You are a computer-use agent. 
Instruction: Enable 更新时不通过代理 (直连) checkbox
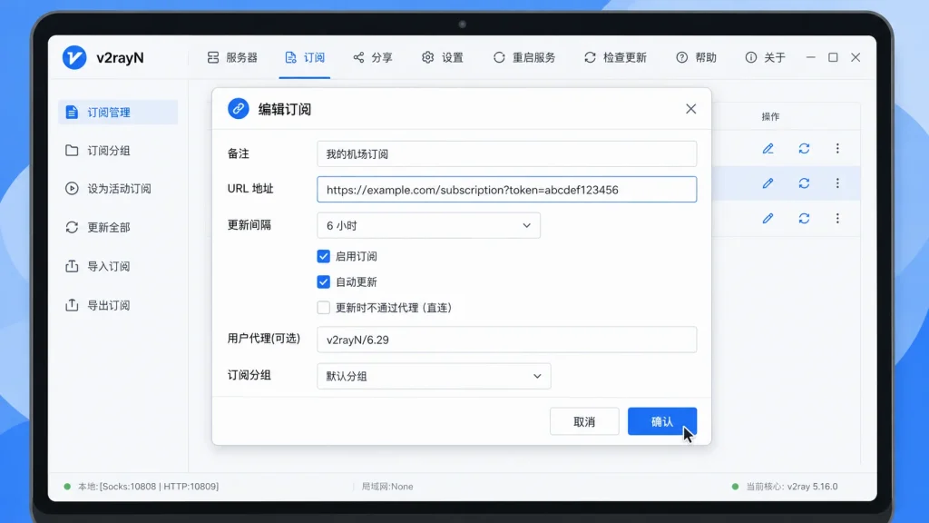pyautogui.click(x=324, y=308)
